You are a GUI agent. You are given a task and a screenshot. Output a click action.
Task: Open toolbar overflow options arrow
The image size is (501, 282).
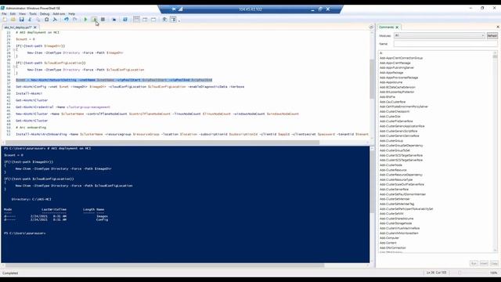179,20
